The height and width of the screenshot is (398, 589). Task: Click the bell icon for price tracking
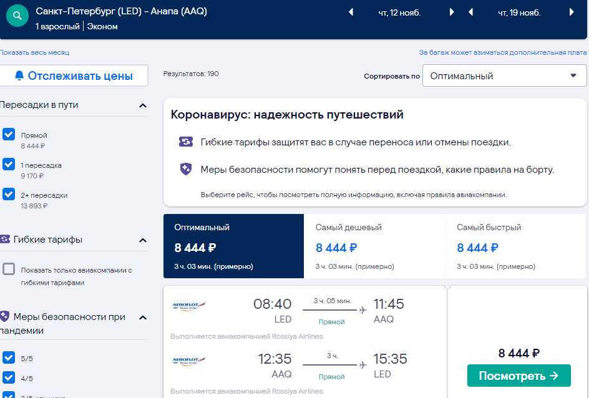click(x=19, y=75)
